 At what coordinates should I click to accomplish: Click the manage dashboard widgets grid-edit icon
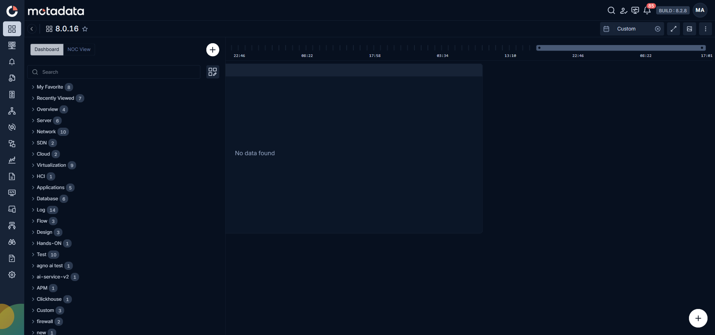(x=213, y=72)
